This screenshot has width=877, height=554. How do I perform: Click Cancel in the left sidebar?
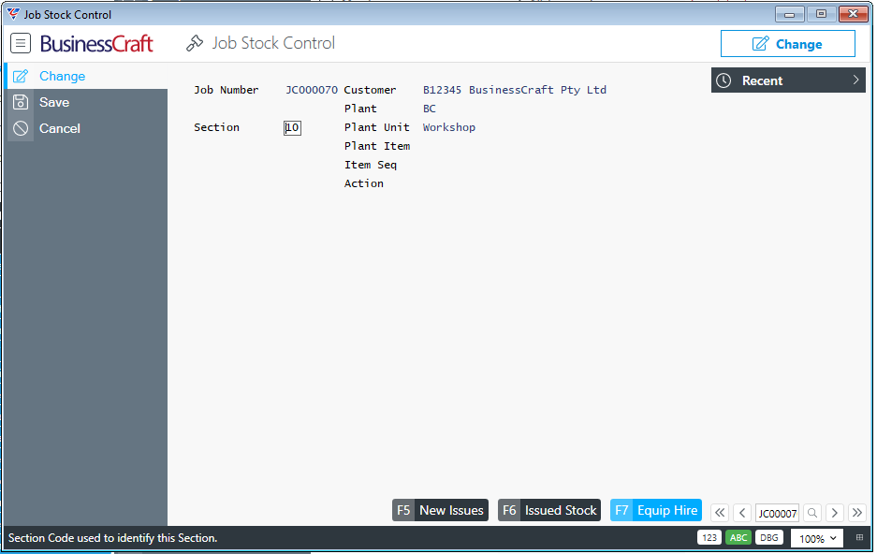tap(59, 129)
